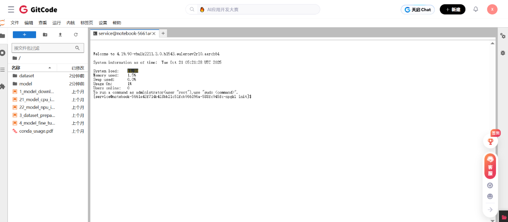Image resolution: width=508 pixels, height=222 pixels.
Task: Click the new folder icon in file browser
Action: pos(45,35)
